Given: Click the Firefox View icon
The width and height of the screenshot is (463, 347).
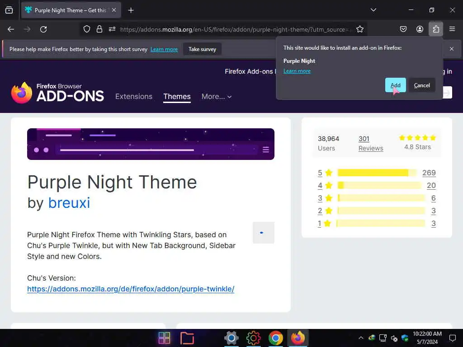Looking at the screenshot, I should pyautogui.click(x=9, y=10).
